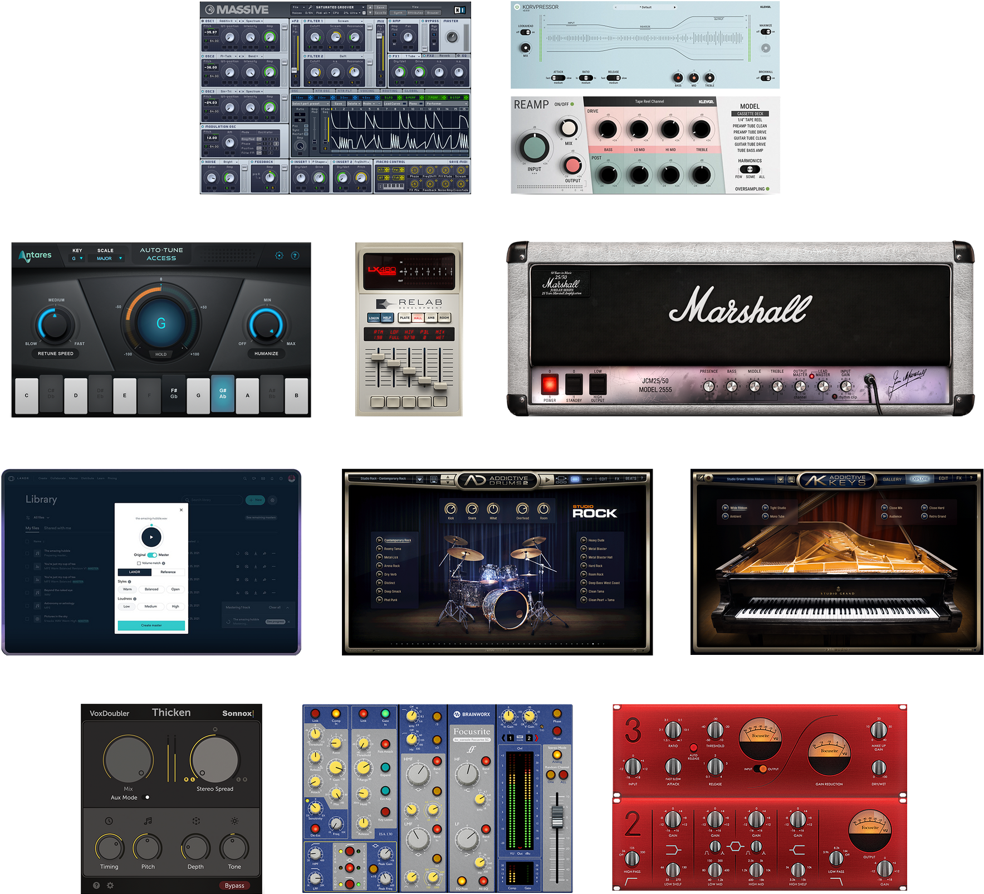Open Auto-Tune Access help question mark
The height and width of the screenshot is (894, 984).
click(295, 255)
